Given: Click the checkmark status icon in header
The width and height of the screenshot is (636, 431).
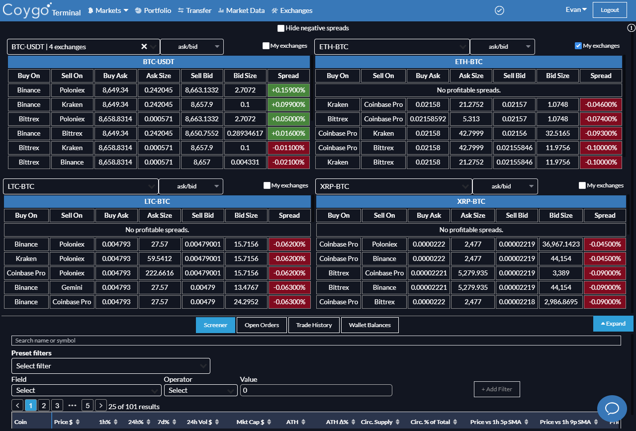Looking at the screenshot, I should [500, 10].
